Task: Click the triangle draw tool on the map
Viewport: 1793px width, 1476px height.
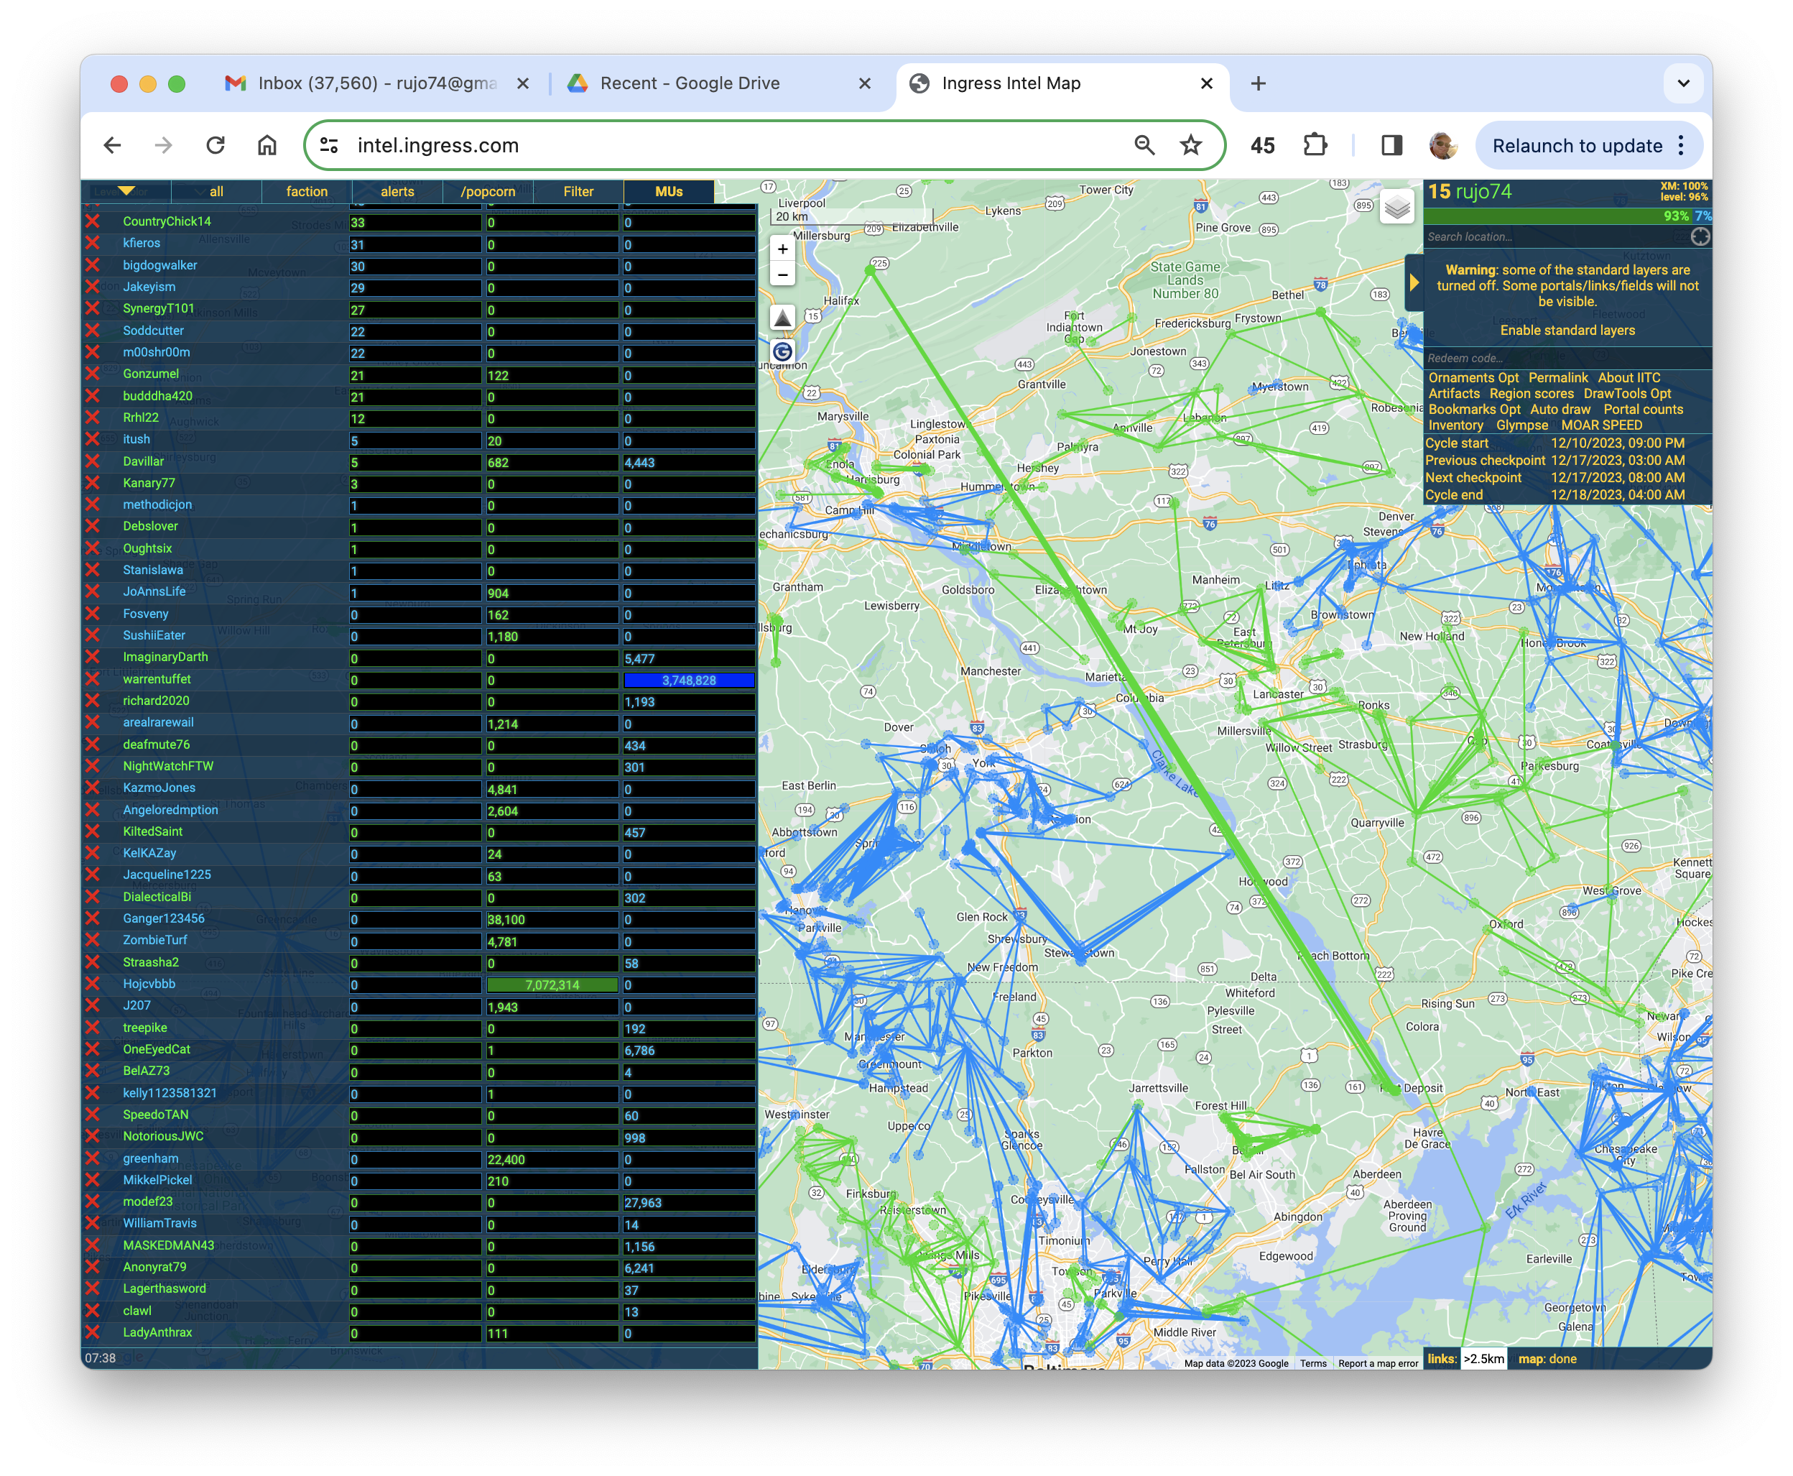Action: coord(782,319)
